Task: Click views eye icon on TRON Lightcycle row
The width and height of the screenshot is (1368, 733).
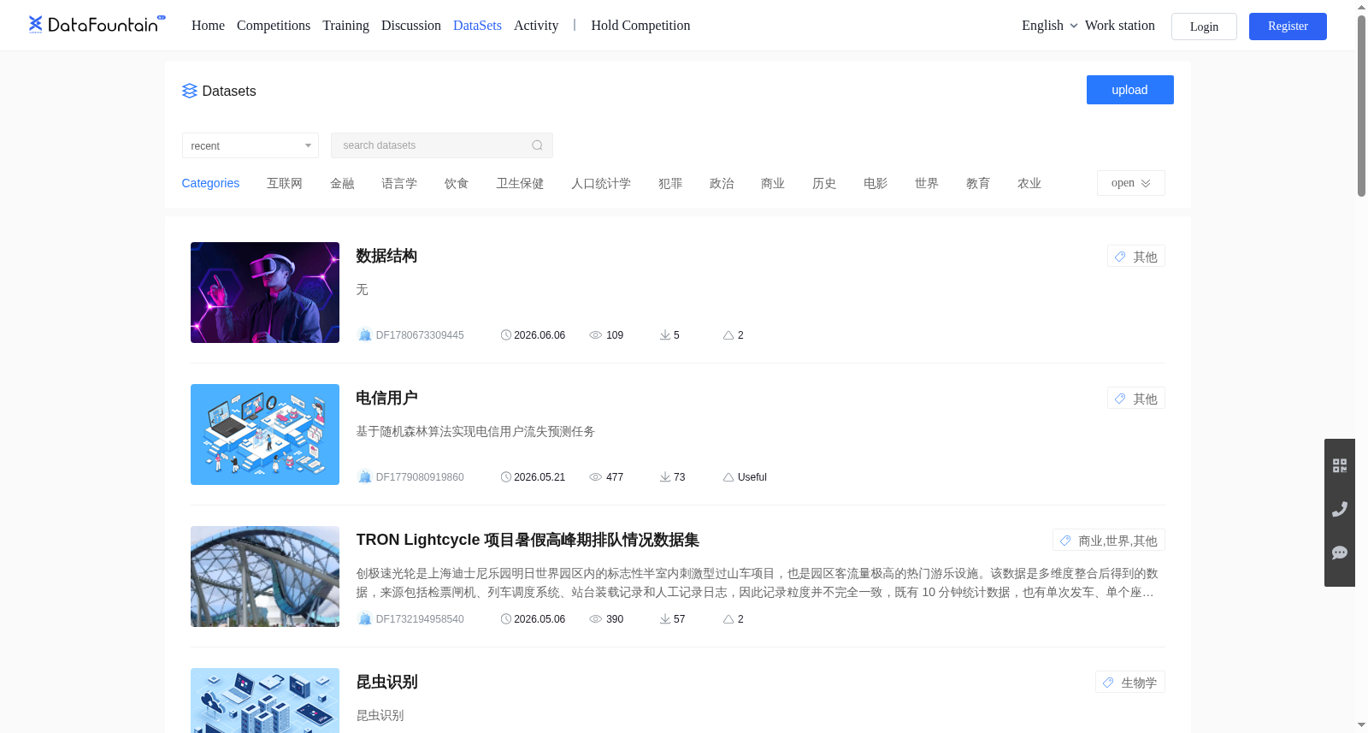Action: point(596,619)
